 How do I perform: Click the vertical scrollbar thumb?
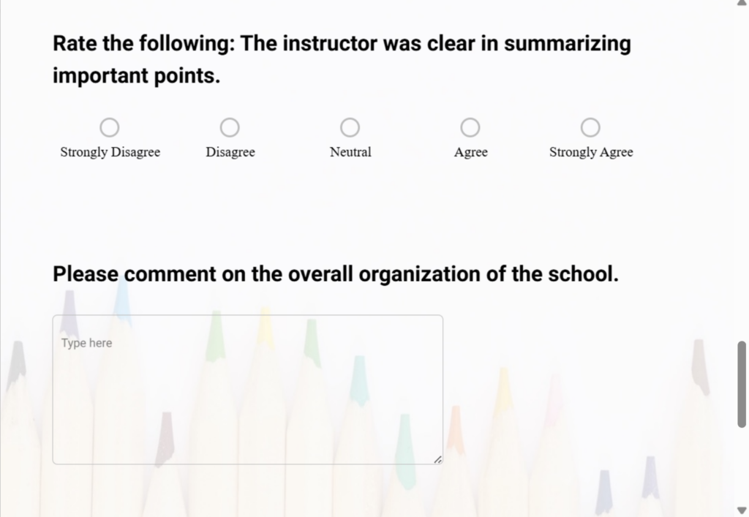tap(742, 380)
